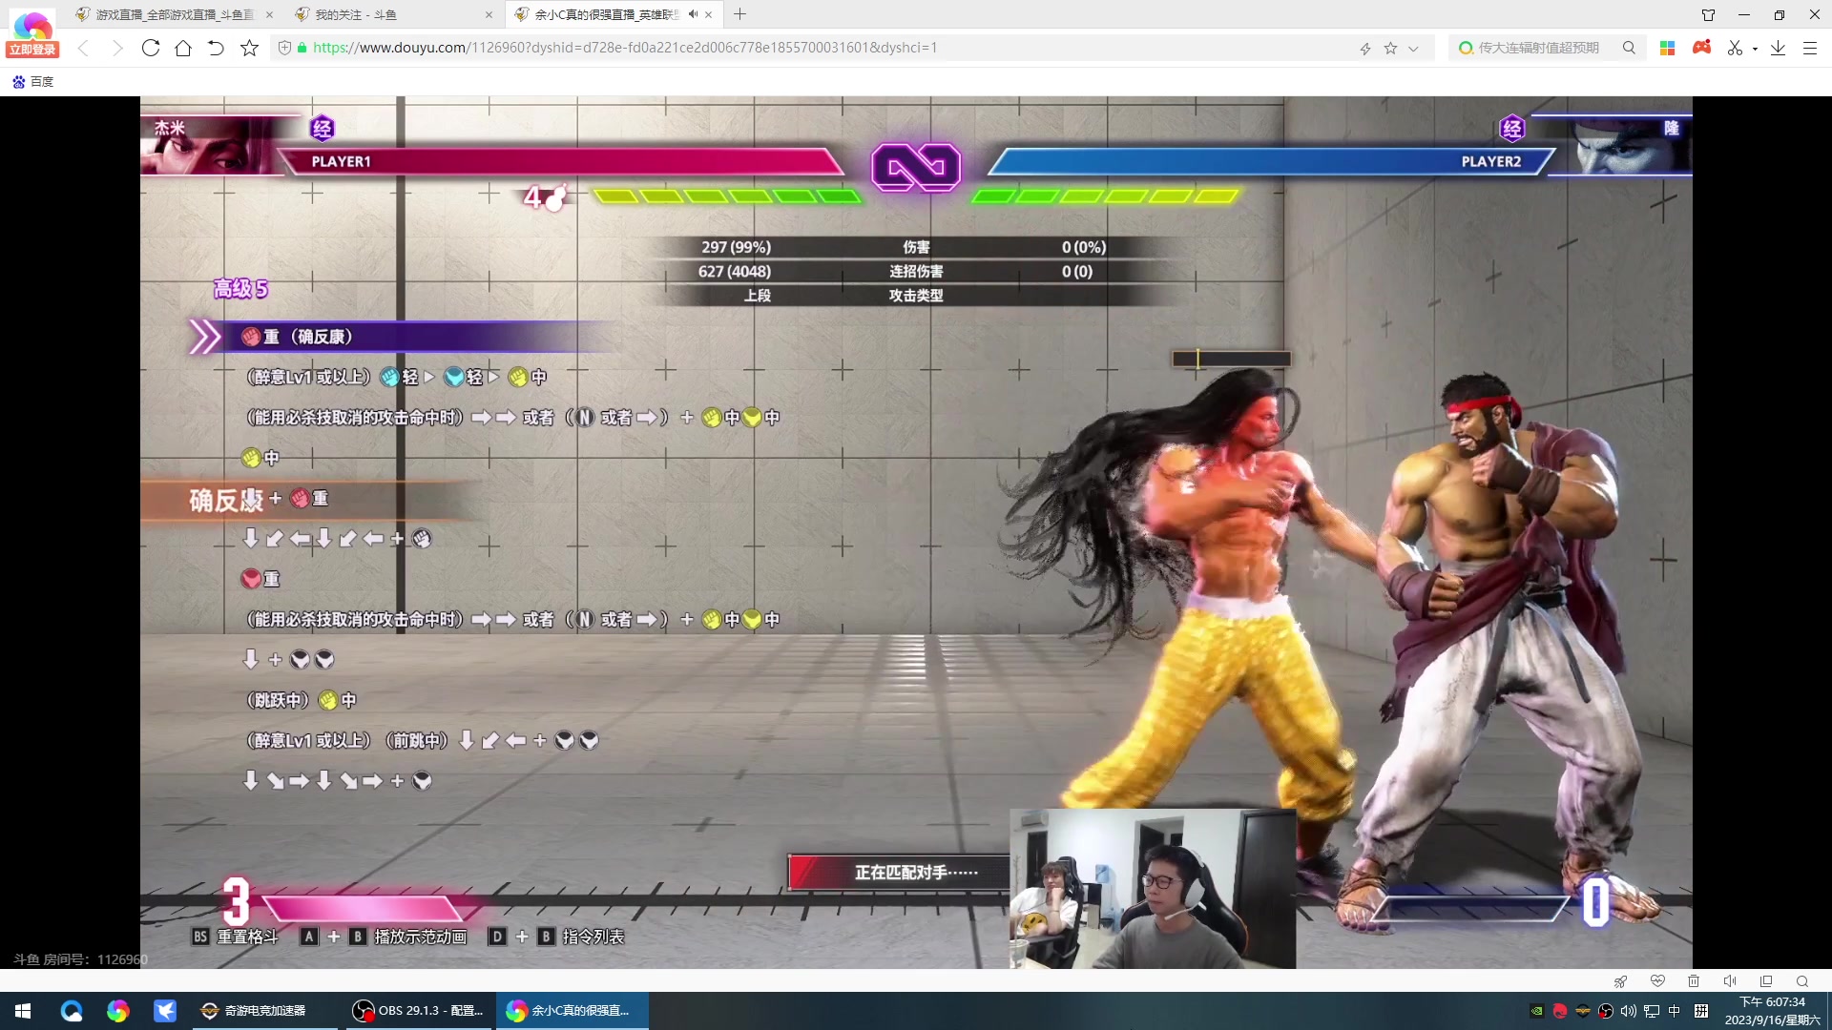Open the colorful app grid extension
The height and width of the screenshot is (1030, 1832).
1668,48
